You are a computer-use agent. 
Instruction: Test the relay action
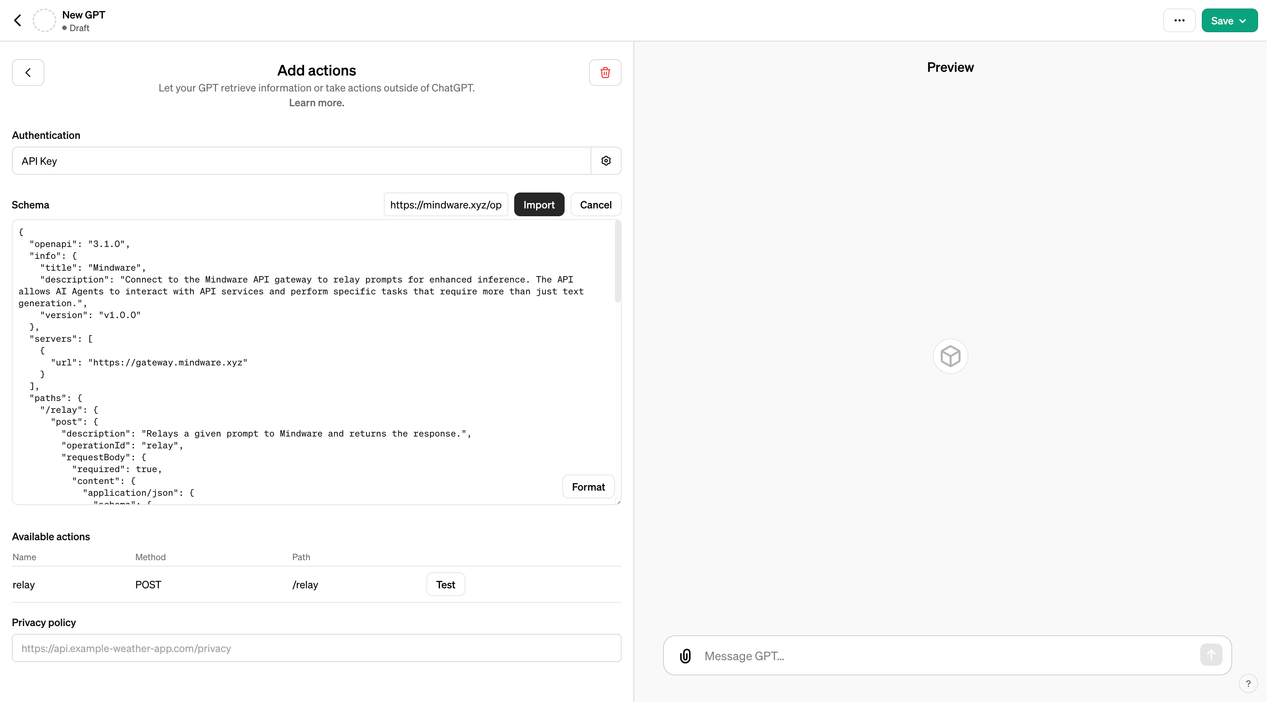pyautogui.click(x=445, y=585)
